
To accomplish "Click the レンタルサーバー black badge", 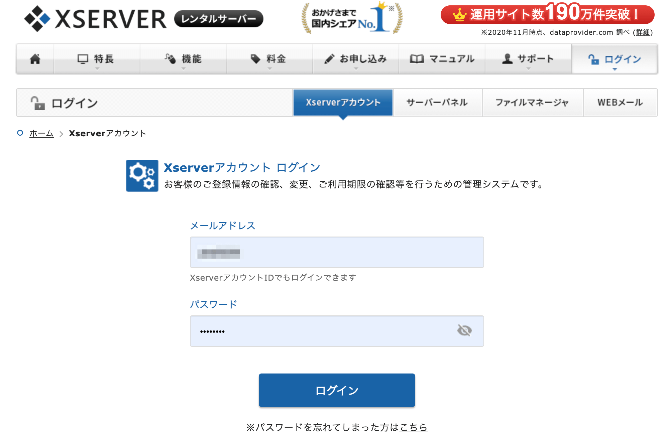I will pyautogui.click(x=219, y=19).
